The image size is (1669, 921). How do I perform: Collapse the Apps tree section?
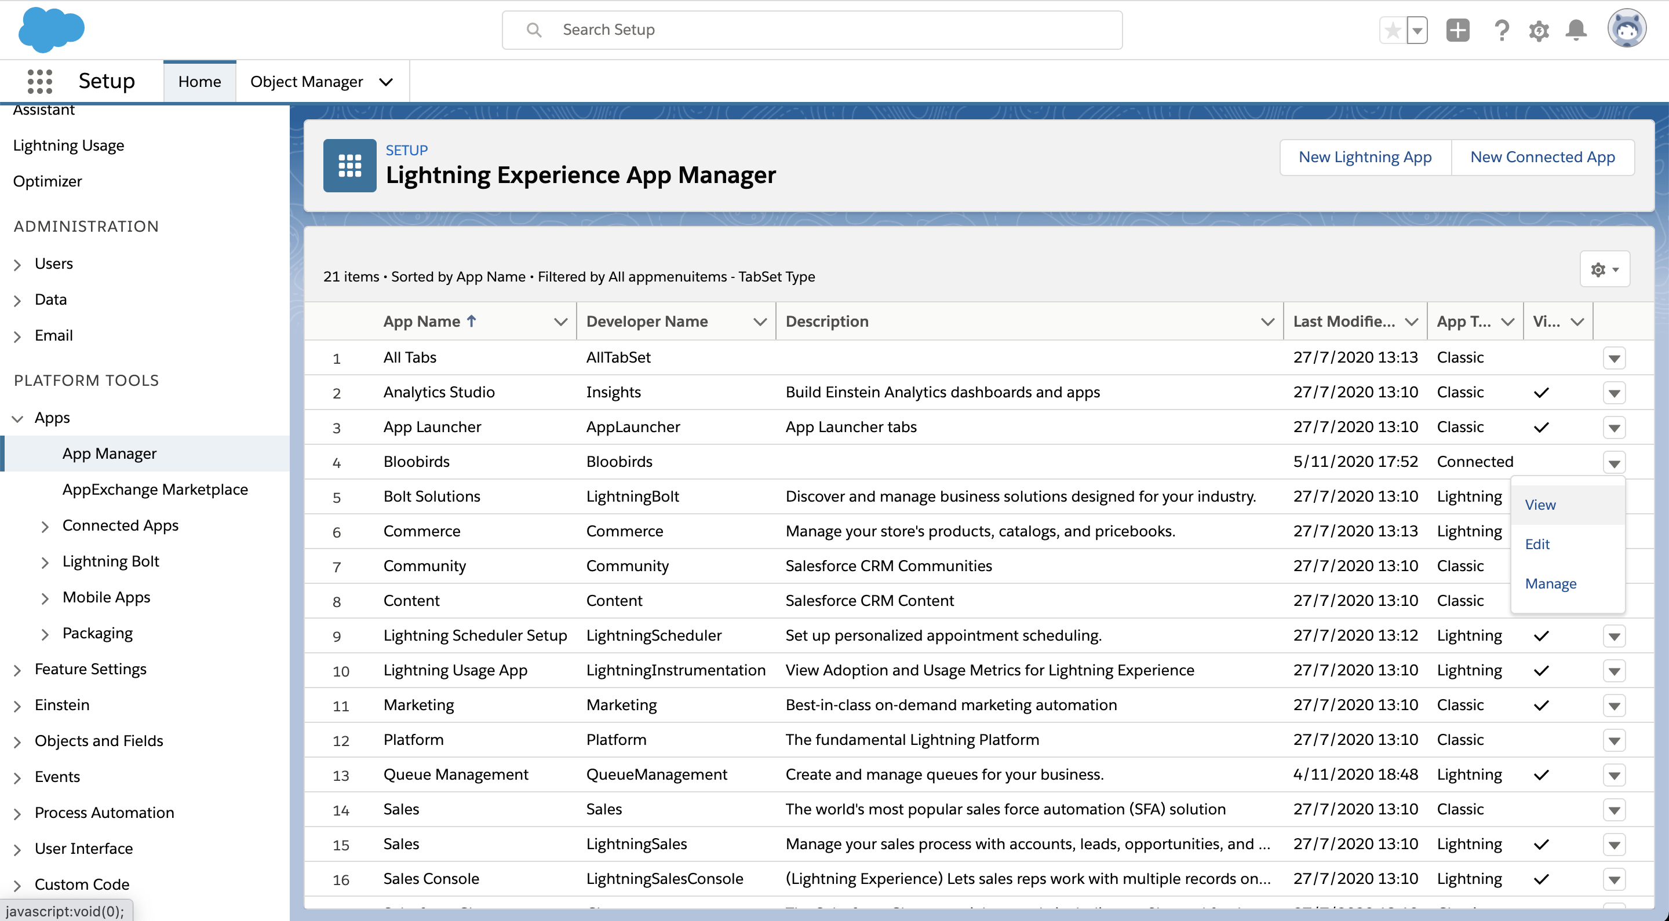click(x=17, y=418)
